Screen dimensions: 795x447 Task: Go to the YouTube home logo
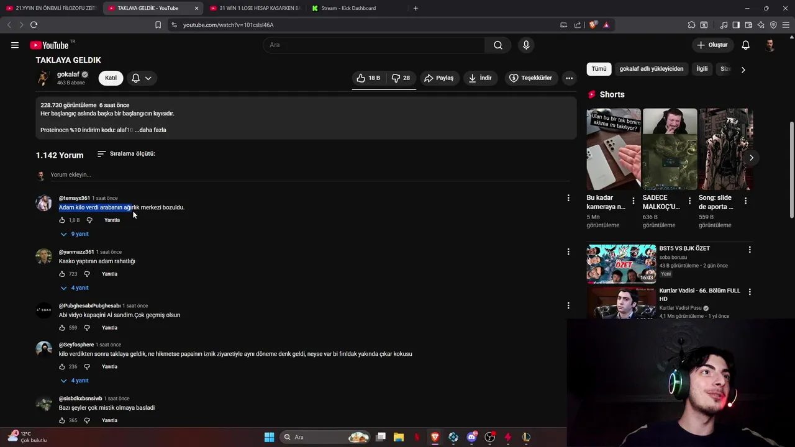click(50, 45)
